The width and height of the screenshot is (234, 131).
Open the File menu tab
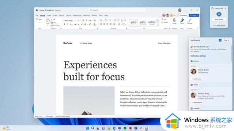37,15
